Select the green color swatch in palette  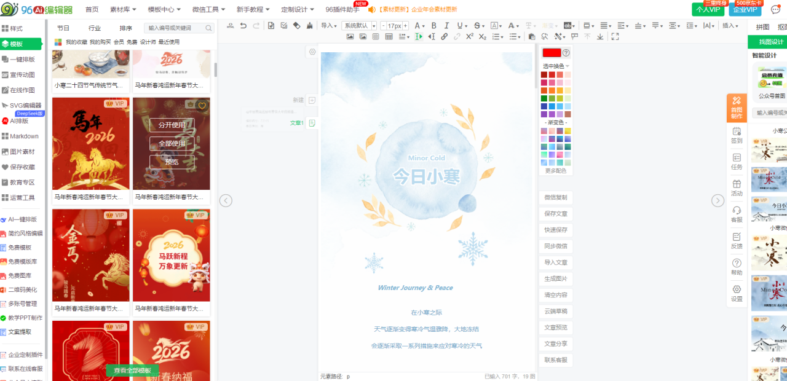tap(544, 98)
